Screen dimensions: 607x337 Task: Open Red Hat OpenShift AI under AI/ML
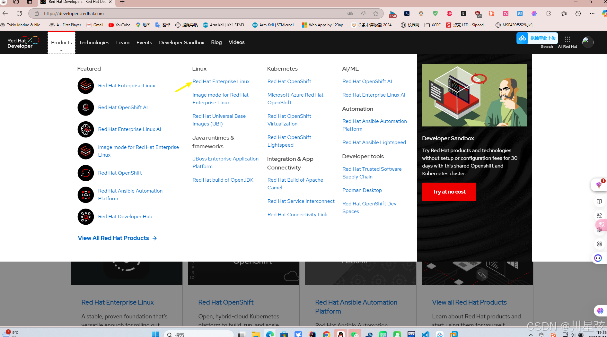click(x=367, y=82)
